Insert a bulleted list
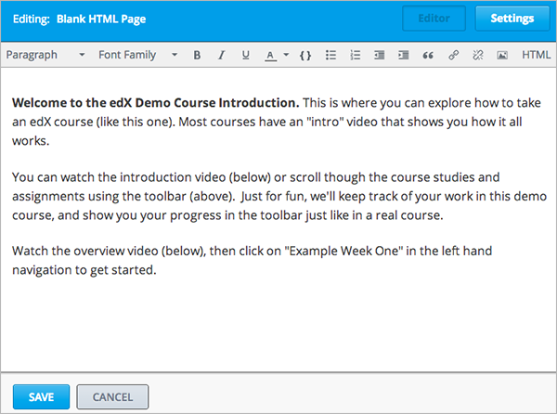The image size is (557, 414). pyautogui.click(x=330, y=55)
